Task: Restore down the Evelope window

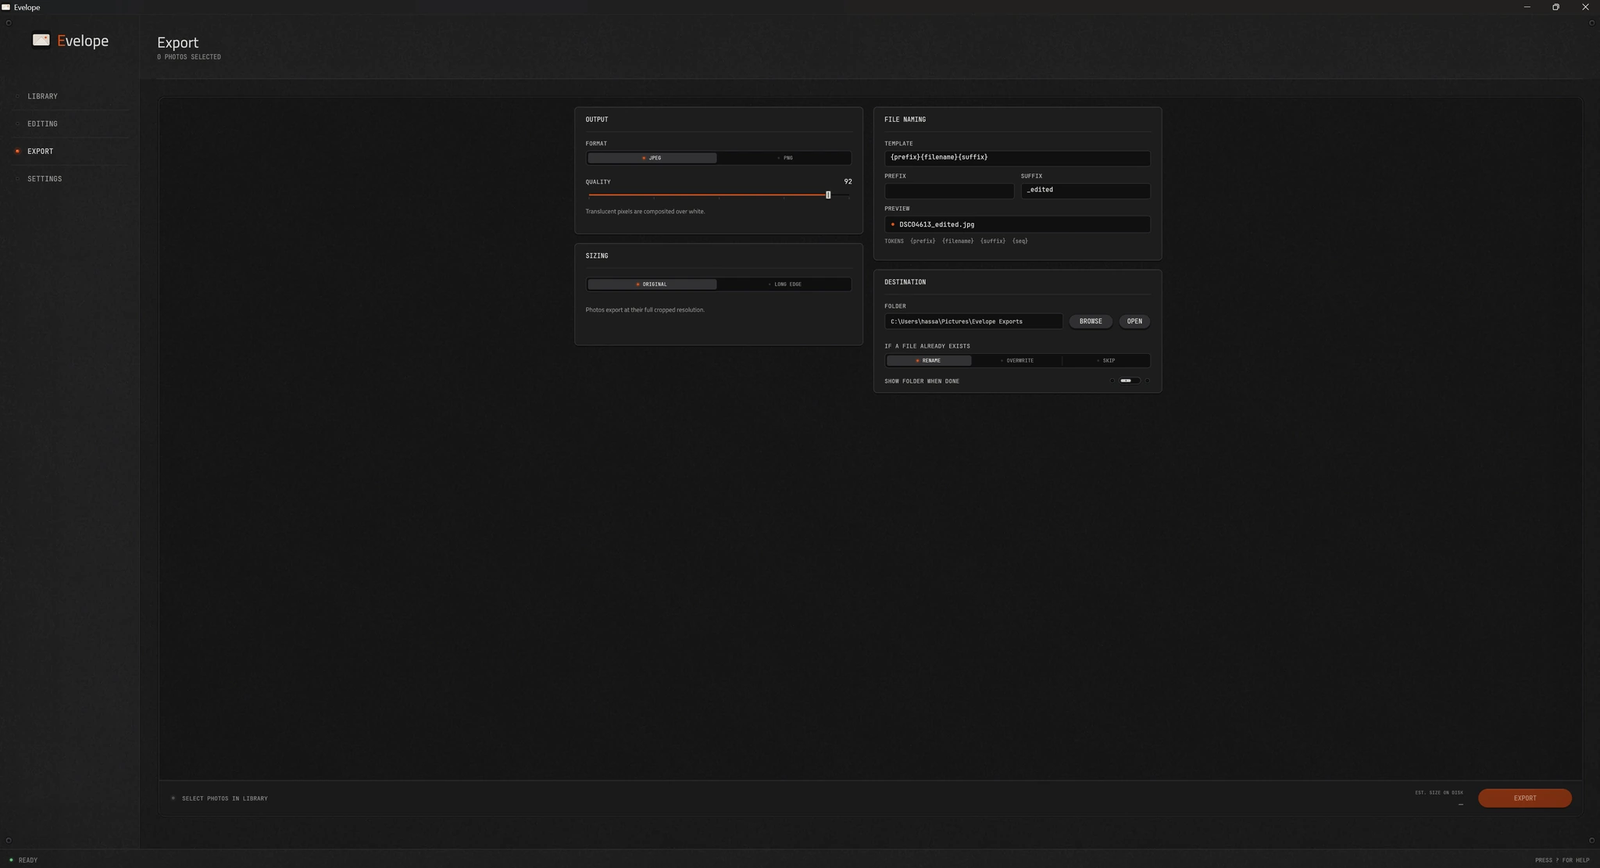Action: [x=1555, y=7]
